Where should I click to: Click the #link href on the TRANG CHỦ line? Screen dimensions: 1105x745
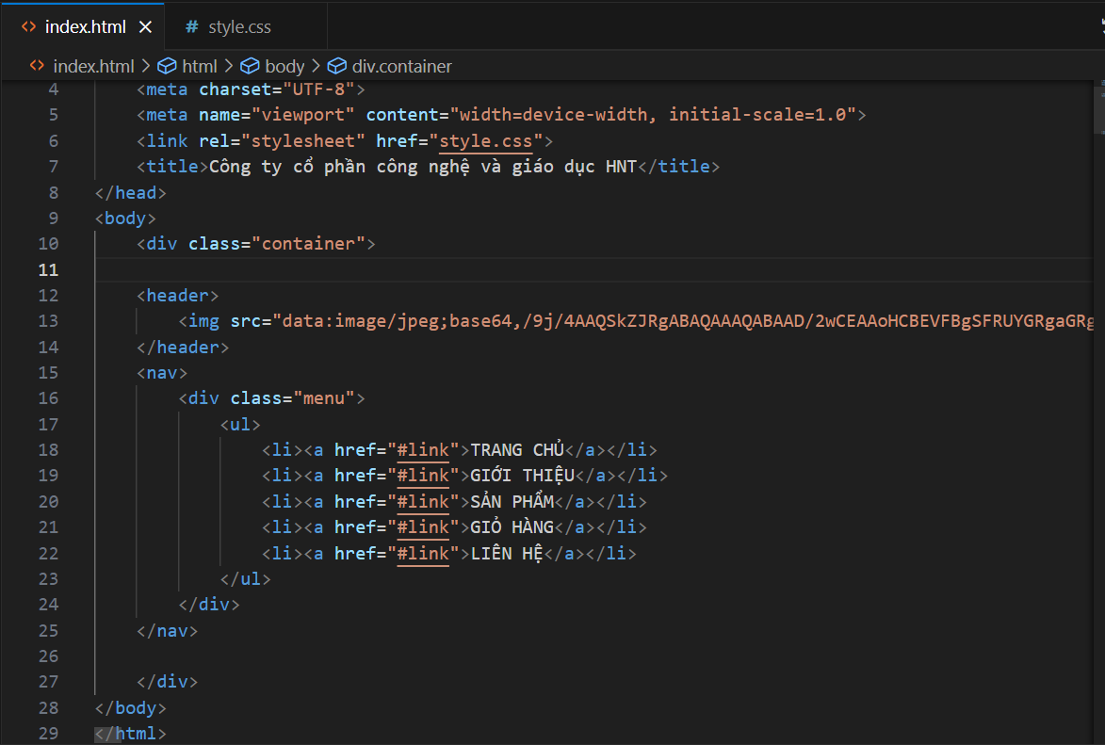click(x=423, y=449)
